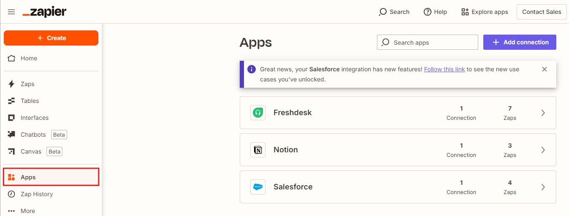Click the Search magnifier in header
The width and height of the screenshot is (569, 216).
(383, 12)
